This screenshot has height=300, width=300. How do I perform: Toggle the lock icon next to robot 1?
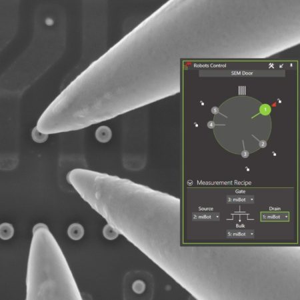click(x=279, y=101)
